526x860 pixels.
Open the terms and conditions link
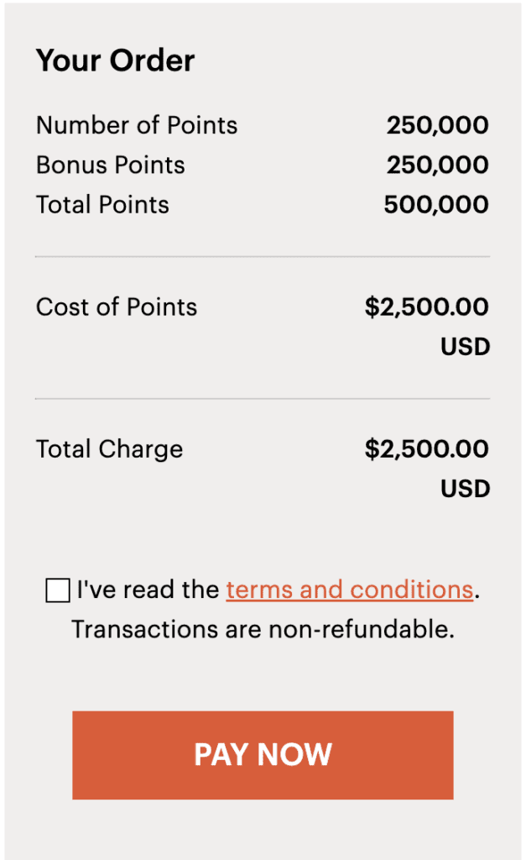pyautogui.click(x=349, y=590)
